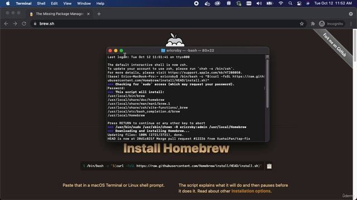The width and height of the screenshot is (357, 200).
Task: Open Spotlight search icon
Action: [290, 3]
